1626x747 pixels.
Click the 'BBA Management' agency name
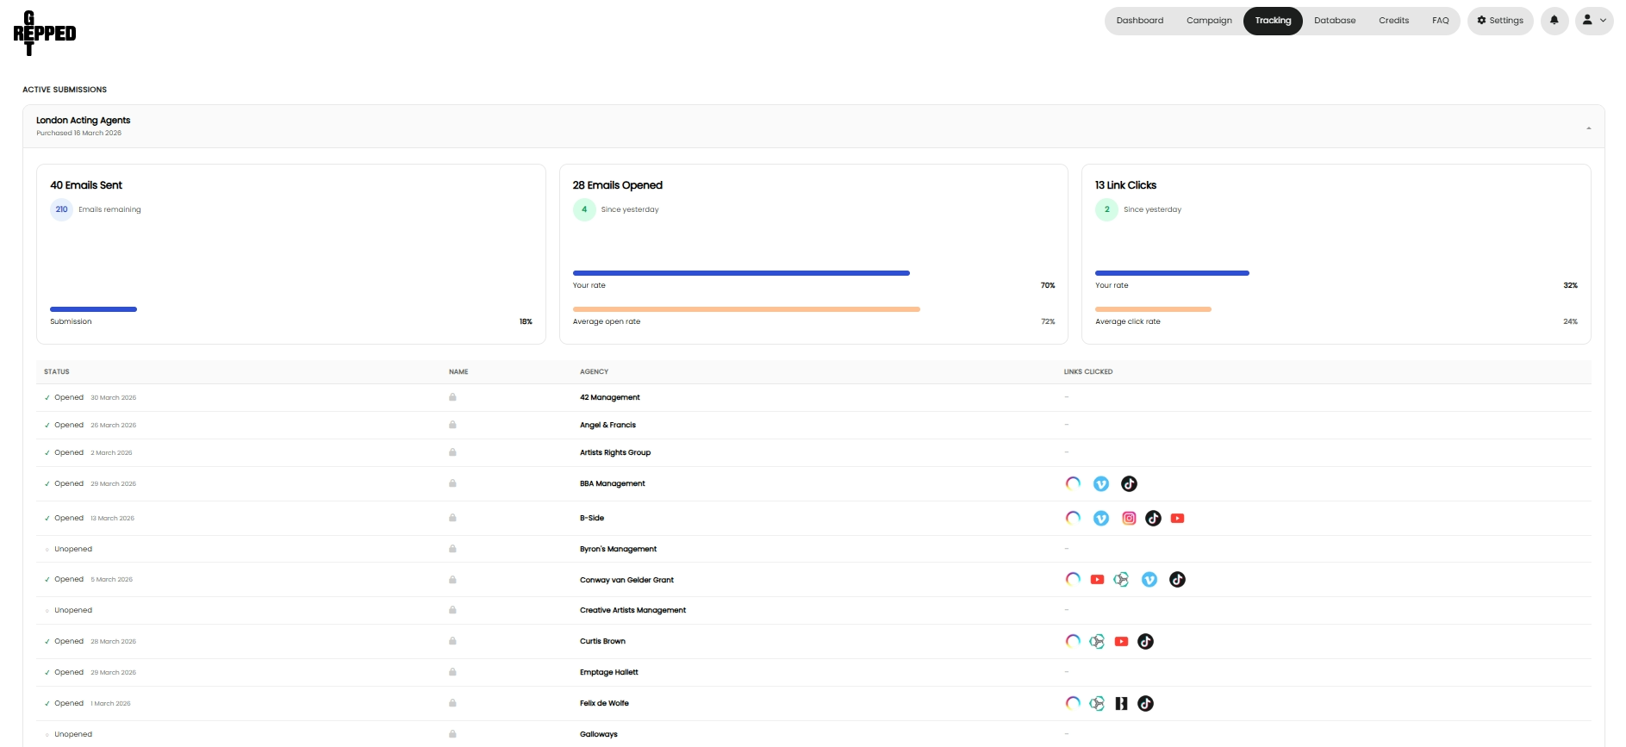(613, 483)
